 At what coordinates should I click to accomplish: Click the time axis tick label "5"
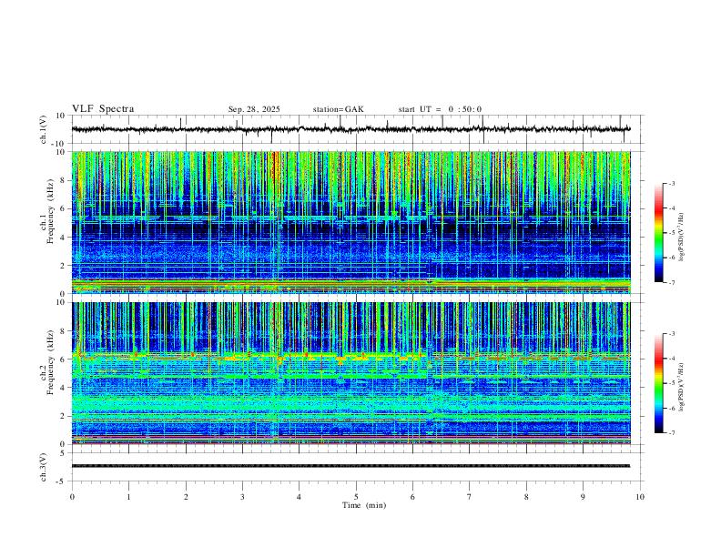(x=356, y=497)
